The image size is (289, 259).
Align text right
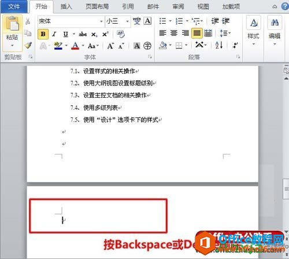[185, 33]
